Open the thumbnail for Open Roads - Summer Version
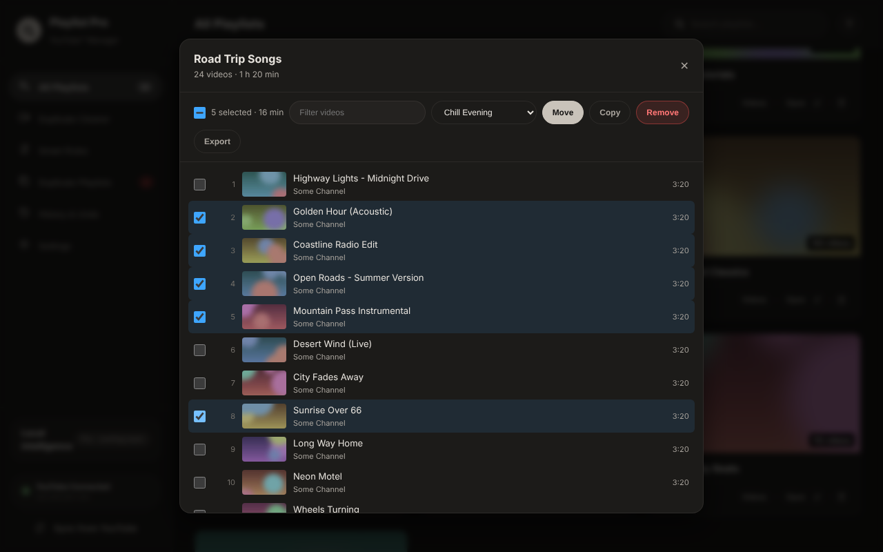The image size is (883, 552). tap(264, 284)
